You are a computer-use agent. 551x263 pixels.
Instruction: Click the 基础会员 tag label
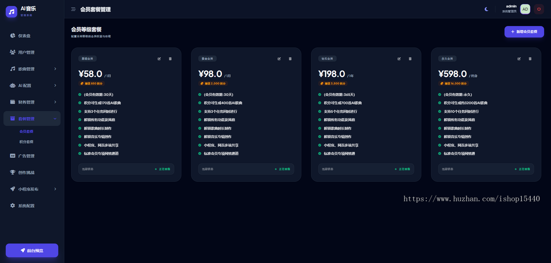pyautogui.click(x=87, y=59)
